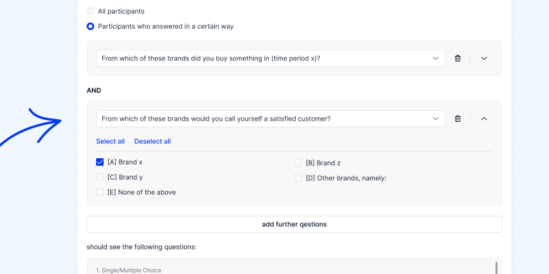The image size is (549, 274).
Task: Select the All participants radio option
Action: tap(91, 11)
